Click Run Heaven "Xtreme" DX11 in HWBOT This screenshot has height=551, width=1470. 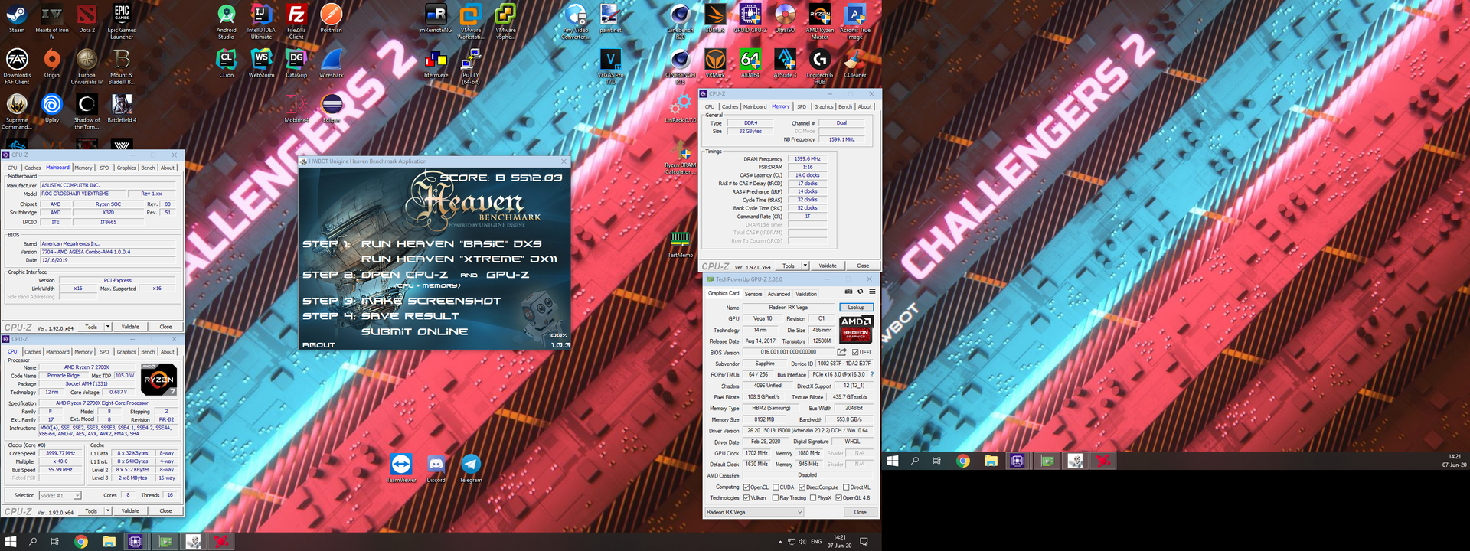click(459, 259)
